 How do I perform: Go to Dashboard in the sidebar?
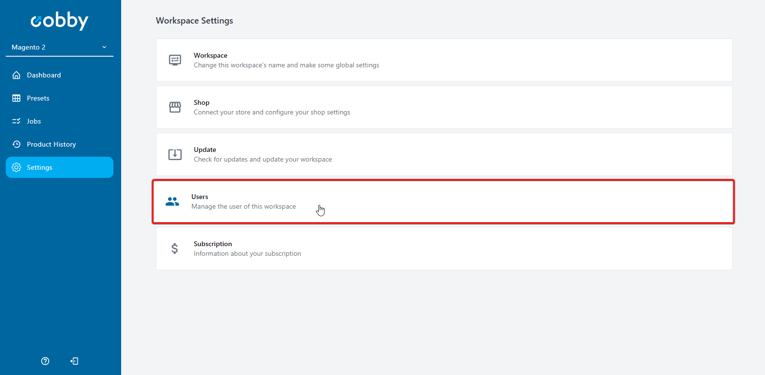tap(60, 75)
